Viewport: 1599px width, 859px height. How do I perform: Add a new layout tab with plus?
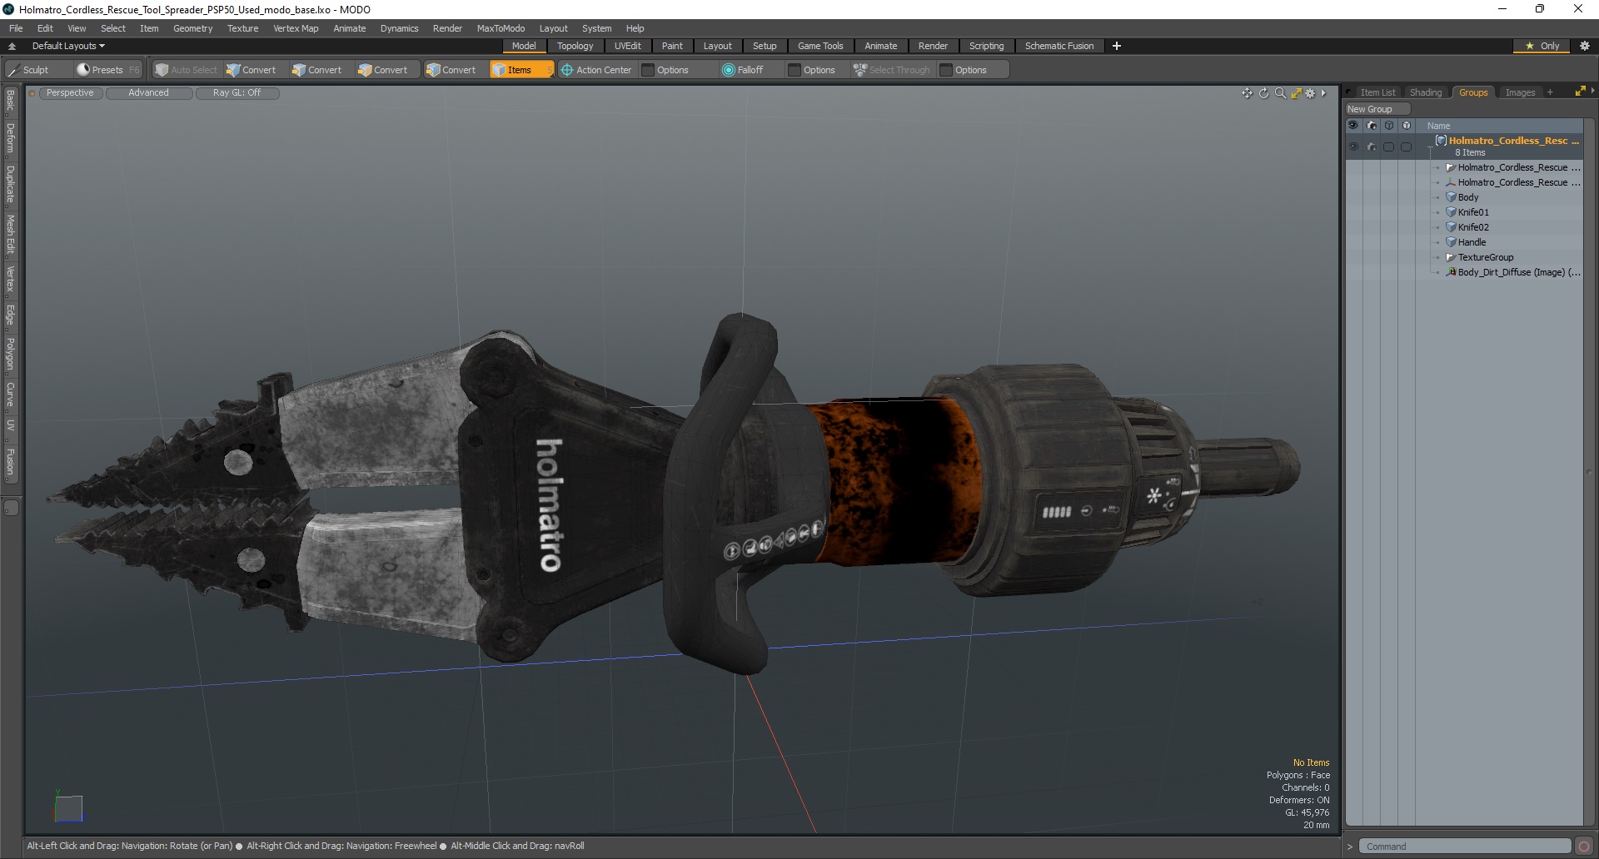pyautogui.click(x=1117, y=46)
